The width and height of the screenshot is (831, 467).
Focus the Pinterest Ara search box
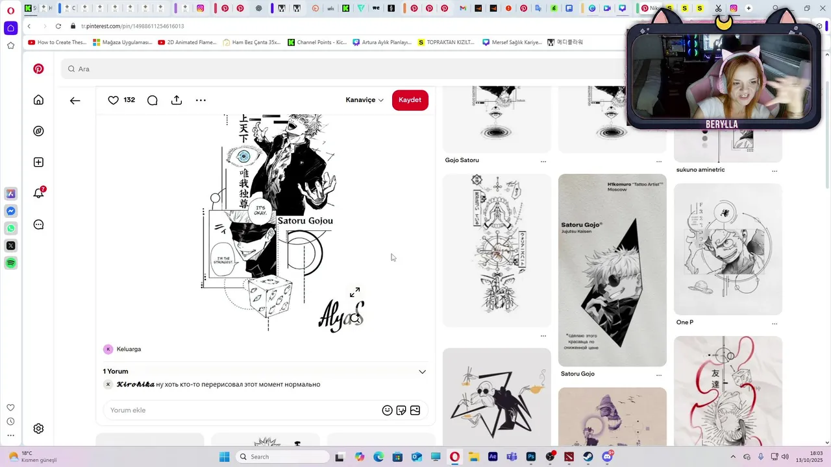pos(344,69)
